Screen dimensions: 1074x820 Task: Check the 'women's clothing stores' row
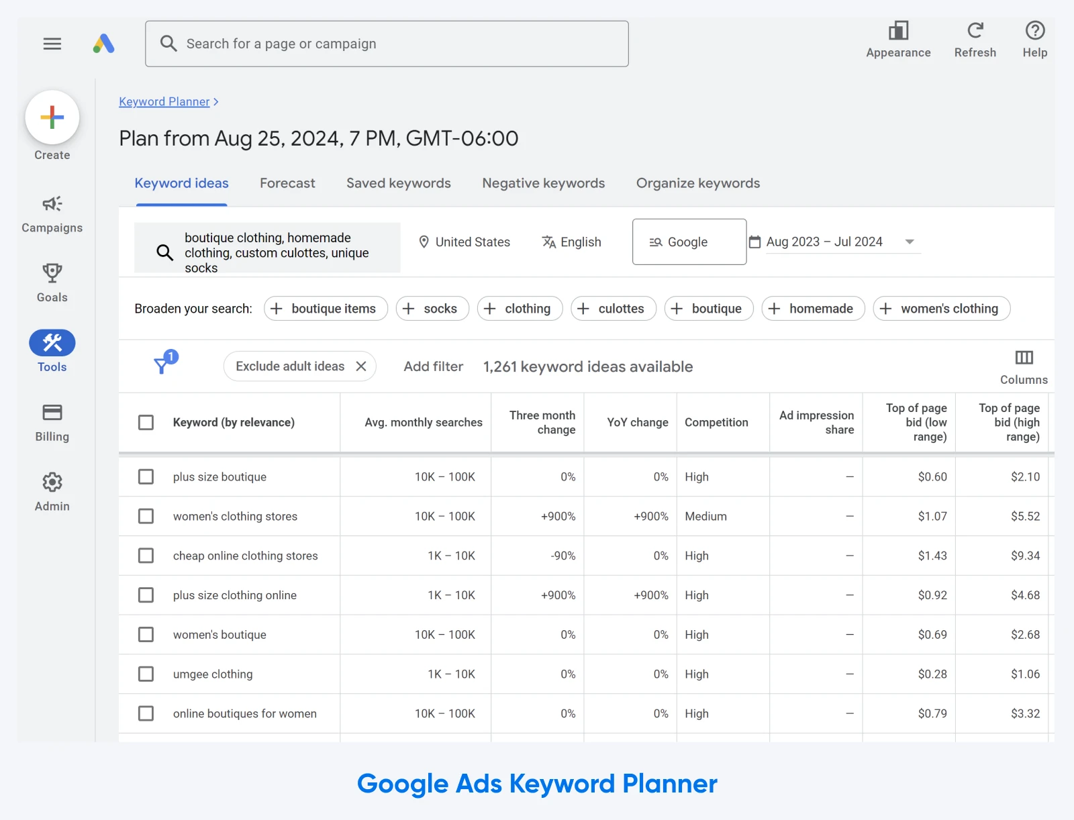pos(146,516)
